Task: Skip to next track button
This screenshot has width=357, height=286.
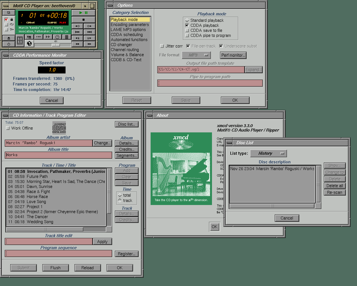Action: [89, 32]
